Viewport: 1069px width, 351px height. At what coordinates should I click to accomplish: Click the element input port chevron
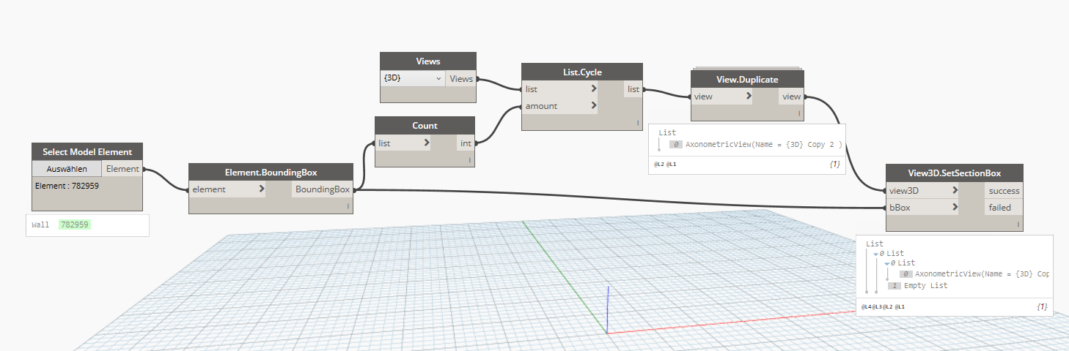[262, 189]
